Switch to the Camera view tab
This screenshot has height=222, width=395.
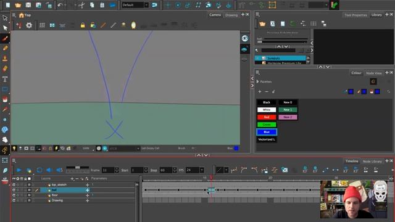point(215,15)
